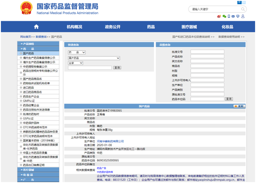Viewport: 256px width, 183px height.
Task: Open the WeChat icon link
Action: [224, 16]
